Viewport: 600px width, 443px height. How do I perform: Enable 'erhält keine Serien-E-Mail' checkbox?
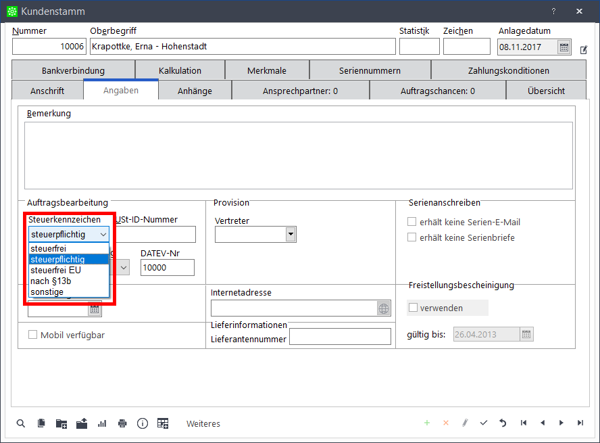click(412, 222)
